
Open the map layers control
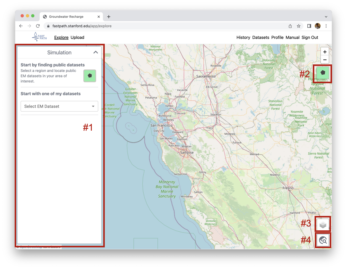(323, 225)
